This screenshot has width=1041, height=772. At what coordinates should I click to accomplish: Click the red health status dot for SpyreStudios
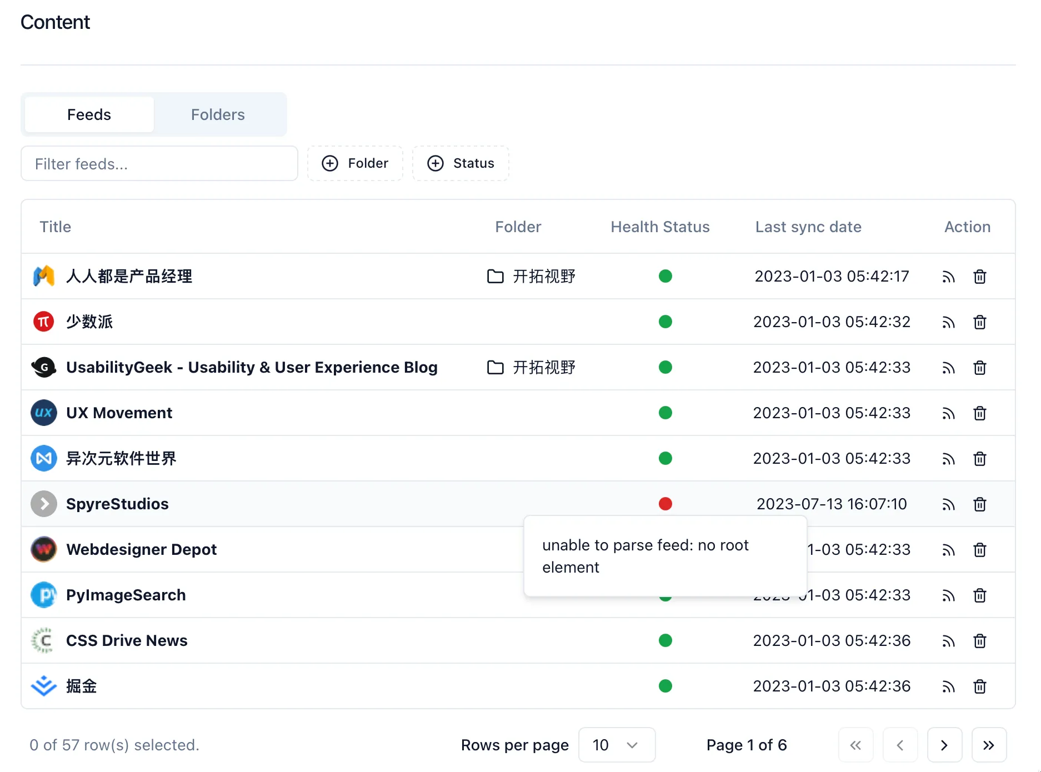665,504
